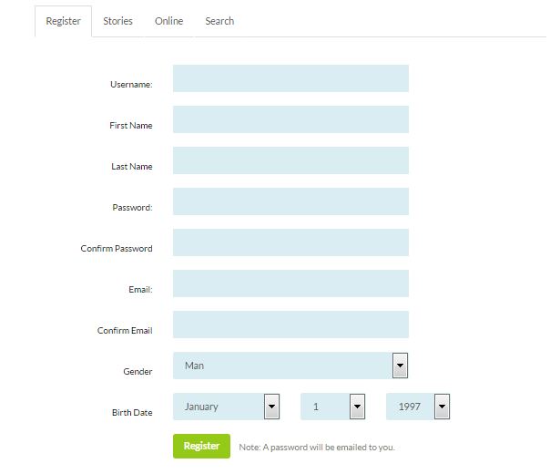This screenshot has width=550, height=474.
Task: Open the birth day dropdown arrow
Action: [x=358, y=407]
